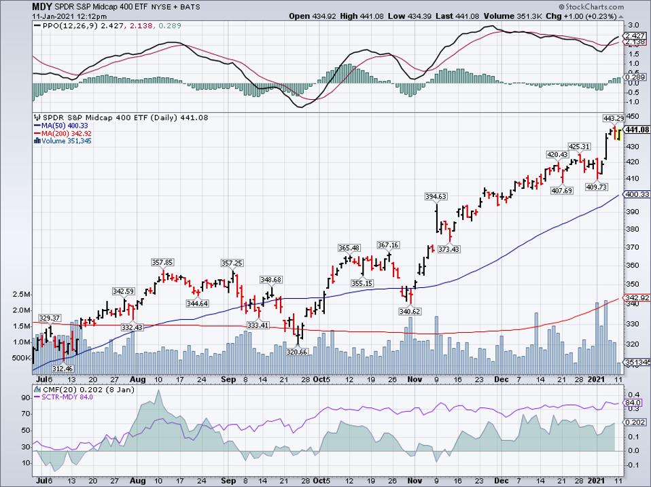Click the 357.25 September high callout
Image resolution: width=651 pixels, height=487 pixels.
click(x=232, y=263)
